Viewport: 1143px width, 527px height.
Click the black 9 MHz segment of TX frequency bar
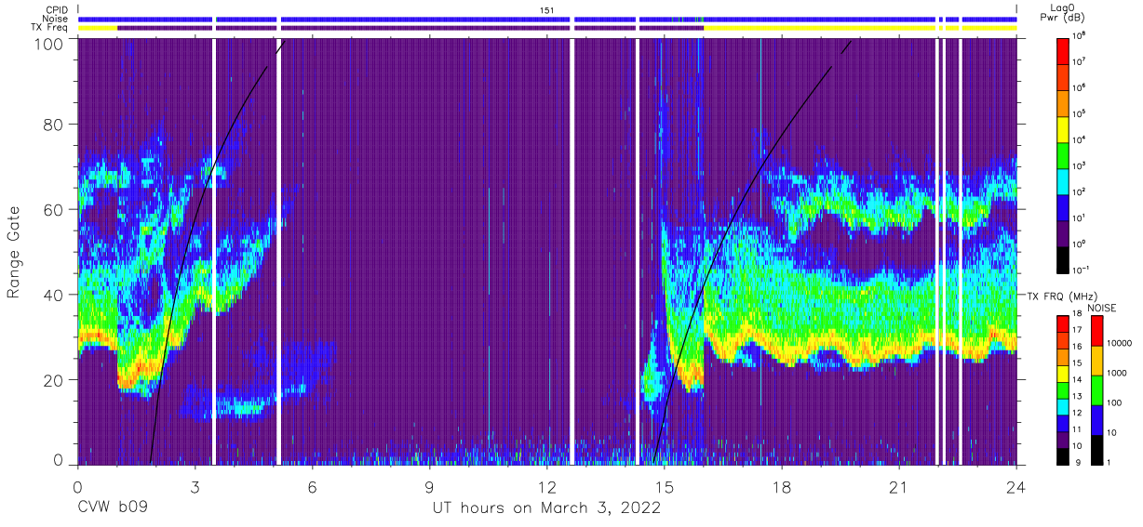tap(1063, 455)
